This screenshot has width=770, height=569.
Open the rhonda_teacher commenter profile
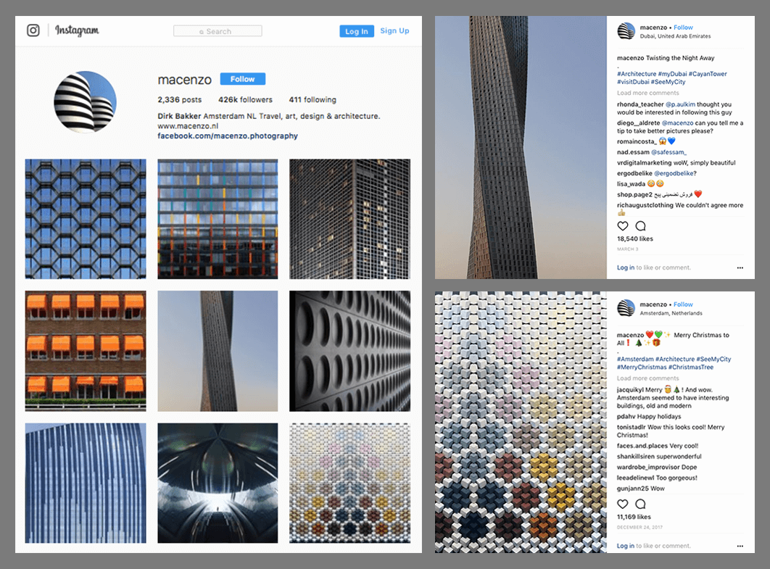(x=640, y=104)
